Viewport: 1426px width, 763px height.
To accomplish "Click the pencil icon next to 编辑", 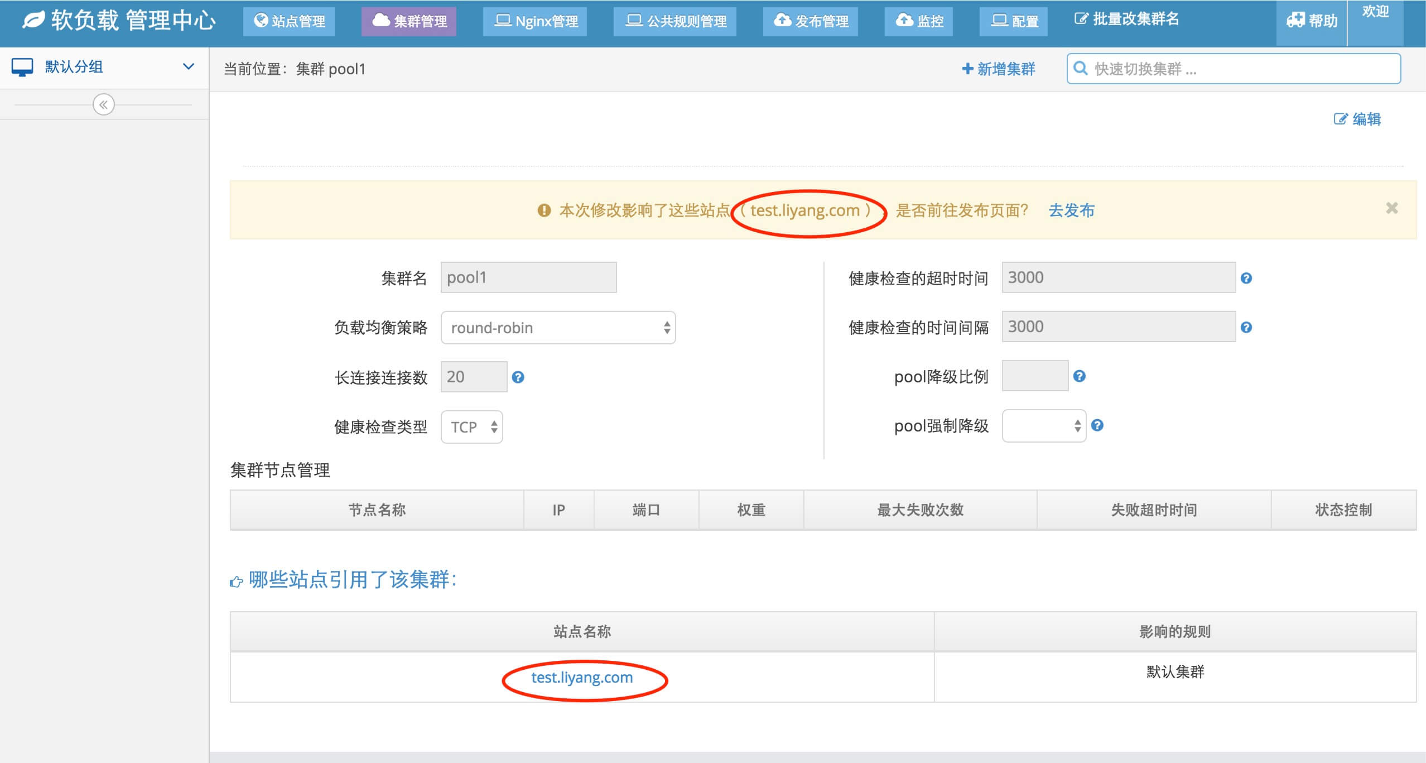I will click(x=1340, y=119).
